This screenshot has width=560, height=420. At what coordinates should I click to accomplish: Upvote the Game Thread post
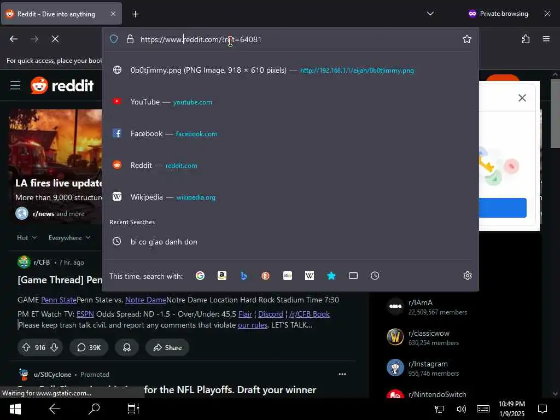click(x=26, y=347)
